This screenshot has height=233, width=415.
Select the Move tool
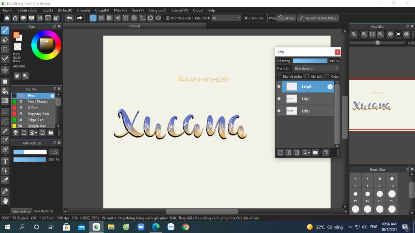pyautogui.click(x=5, y=70)
